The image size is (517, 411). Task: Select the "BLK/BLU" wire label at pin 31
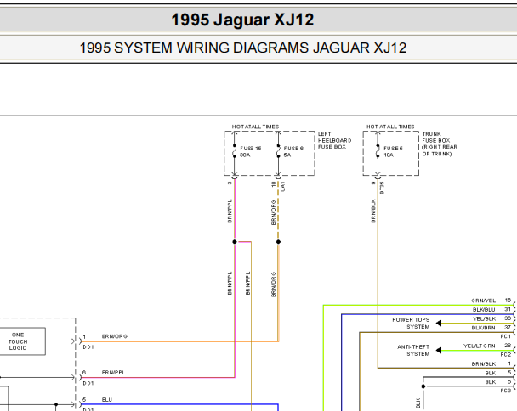coord(484,310)
